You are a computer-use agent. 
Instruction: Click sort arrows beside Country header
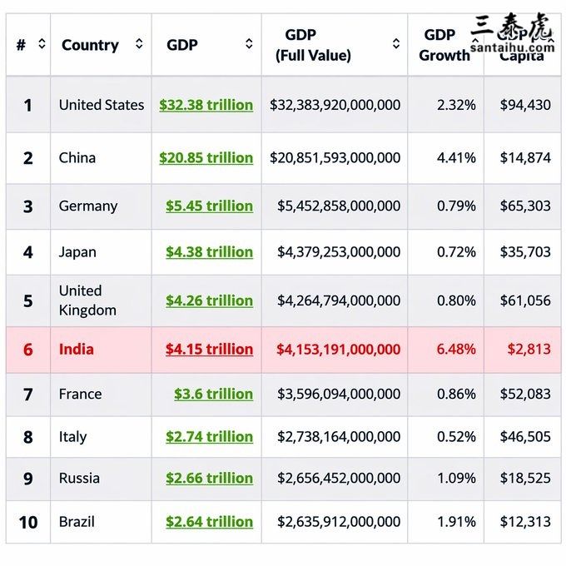(x=139, y=45)
